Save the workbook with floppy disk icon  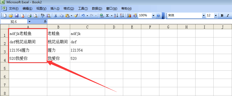click(x=17, y=16)
